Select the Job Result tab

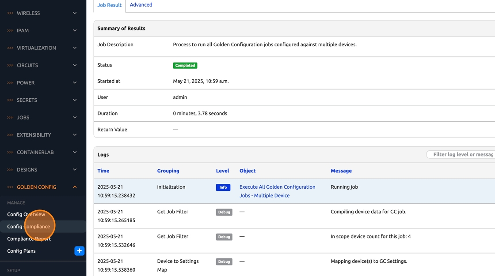[x=109, y=5]
